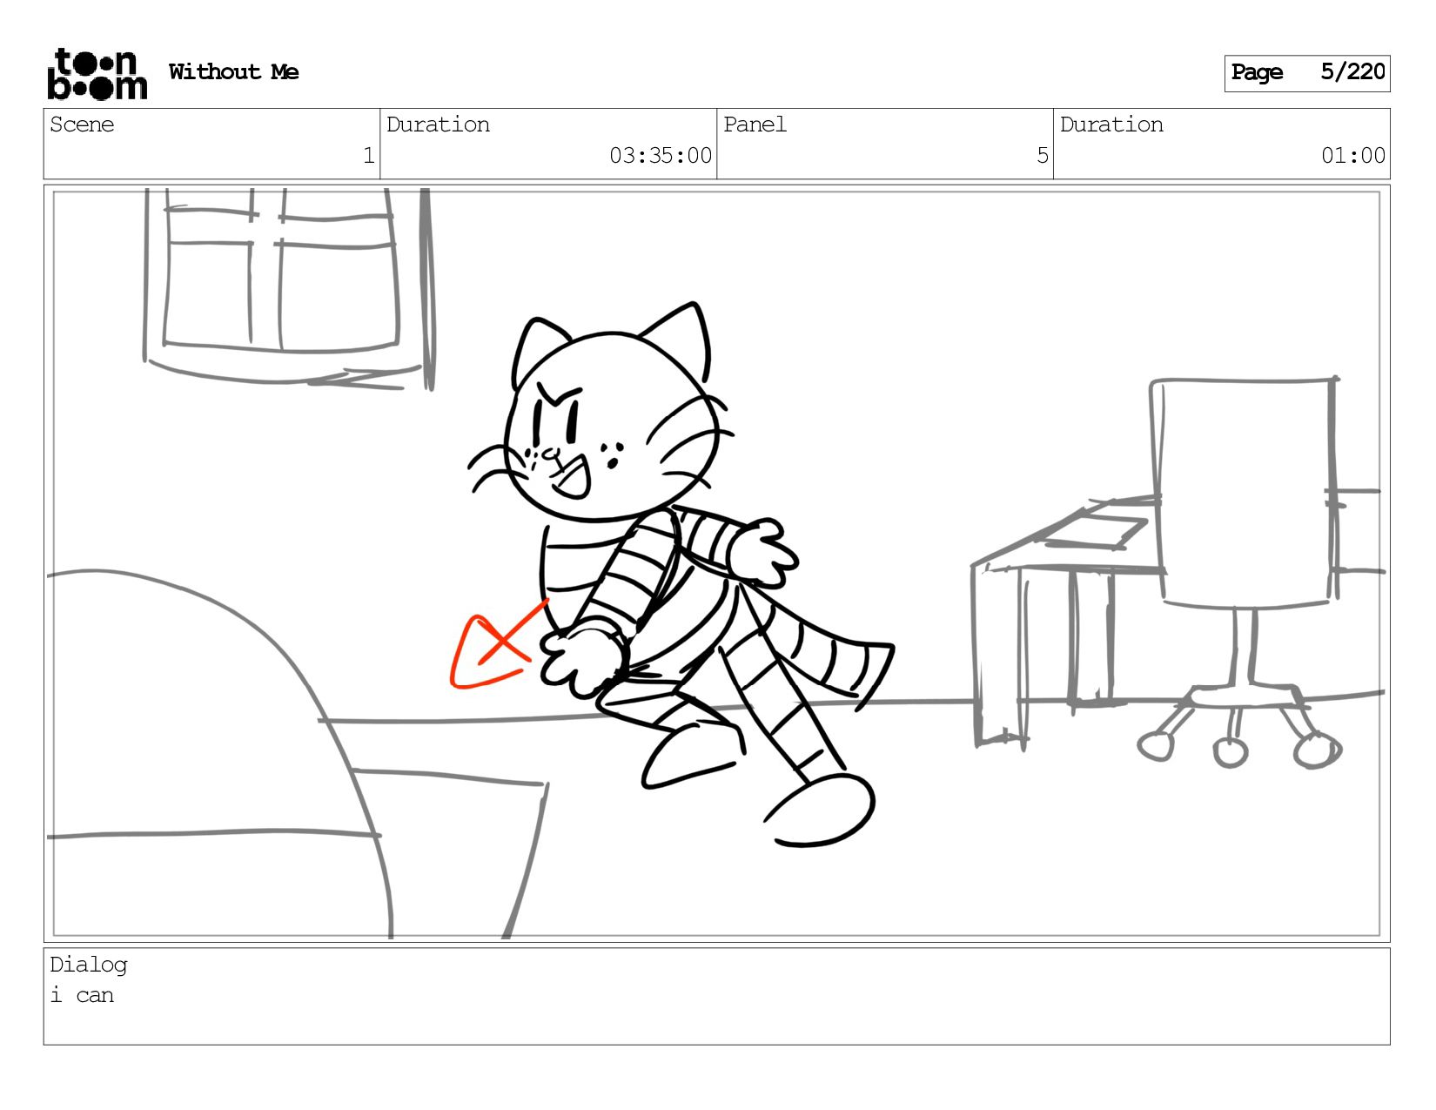Click the storyboard panel drawing of the cat
Screen dimensions: 1436x1110
coord(717,563)
